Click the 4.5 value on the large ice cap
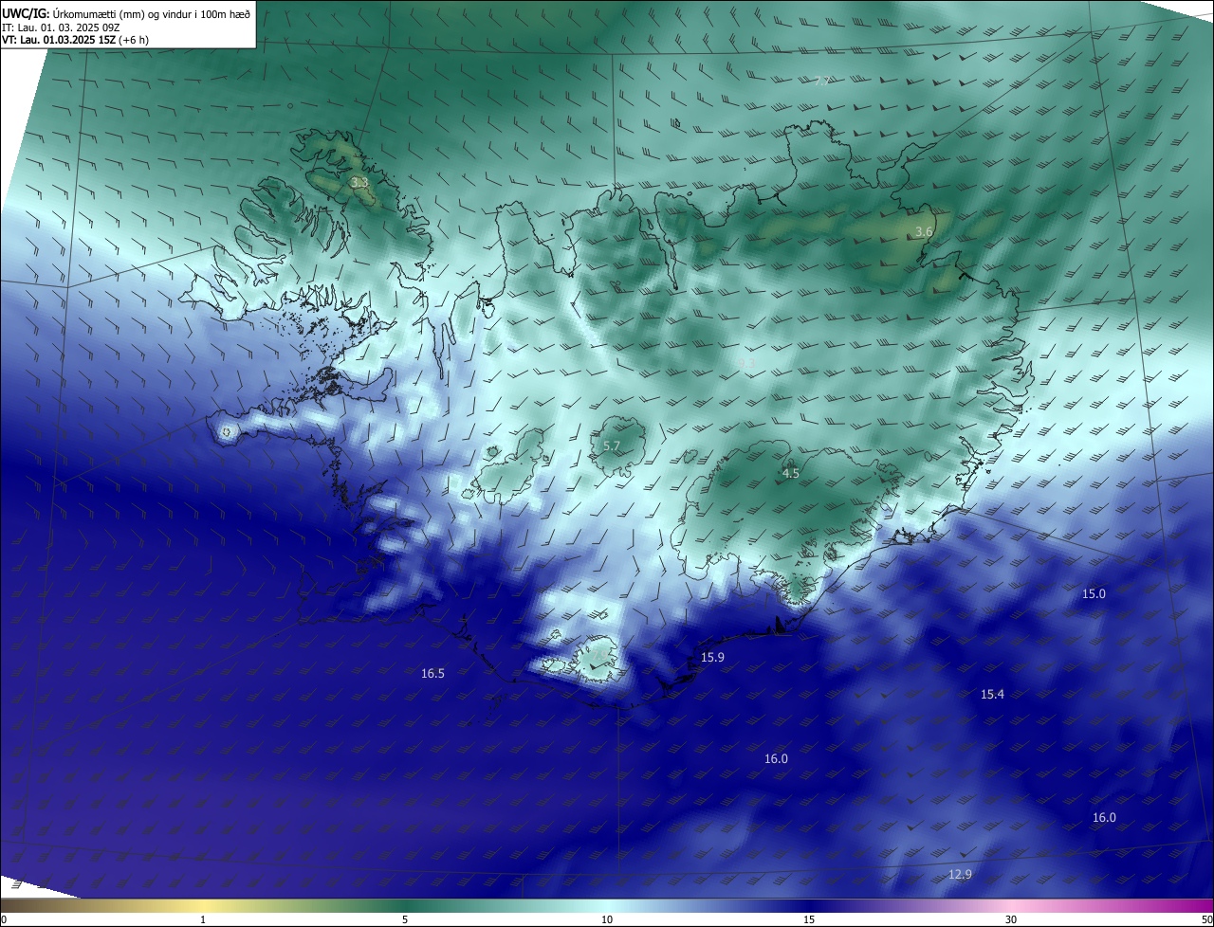Image resolution: width=1214 pixels, height=927 pixels. pyautogui.click(x=791, y=473)
